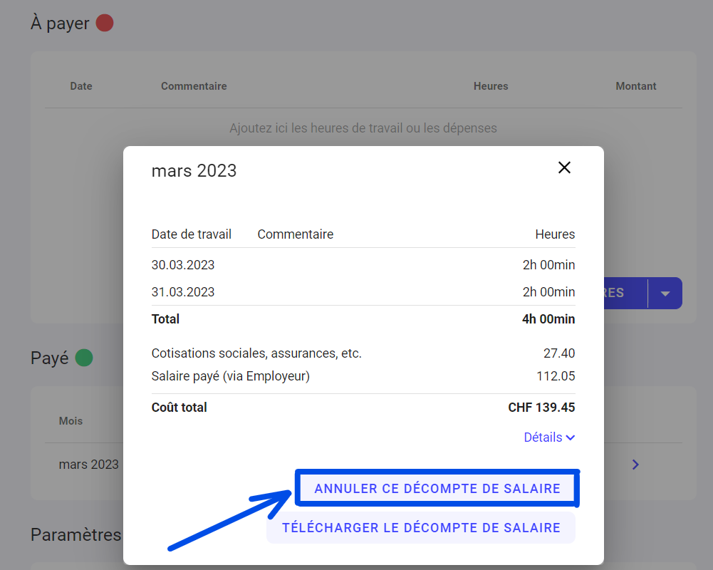This screenshot has width=713, height=570.
Task: Open the mars 2023 entry under Payé
Action: 89,465
